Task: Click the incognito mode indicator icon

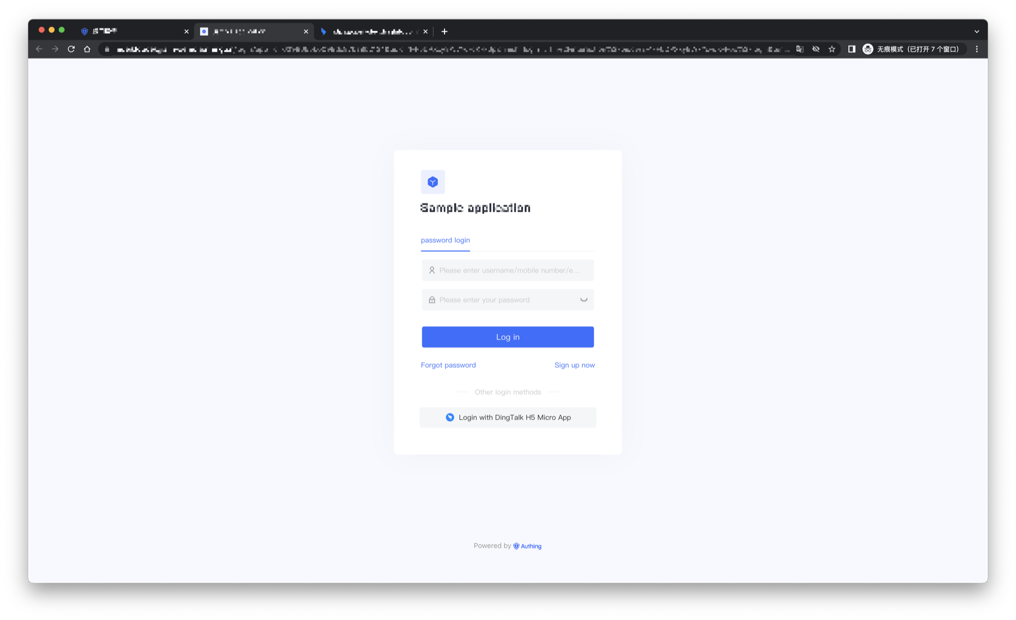Action: (x=867, y=49)
